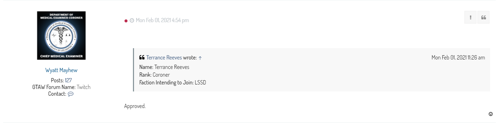
Task: Select the Faction Intending to Join: LSSD line
Action: [172, 83]
